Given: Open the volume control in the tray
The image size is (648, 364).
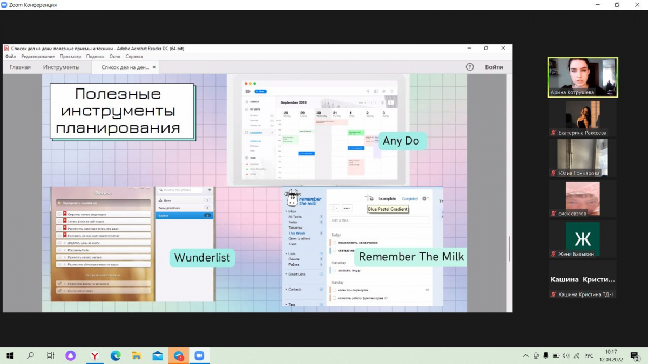Looking at the screenshot, I should click(x=566, y=356).
